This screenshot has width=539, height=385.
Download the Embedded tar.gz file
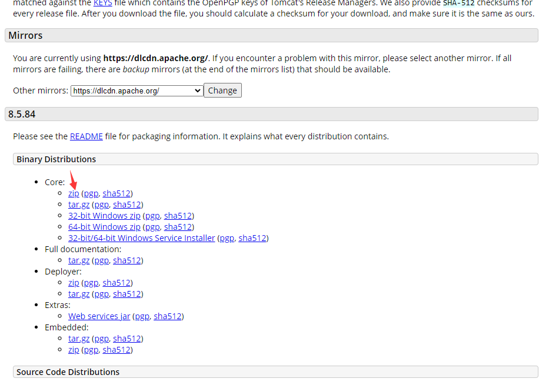[x=79, y=339]
